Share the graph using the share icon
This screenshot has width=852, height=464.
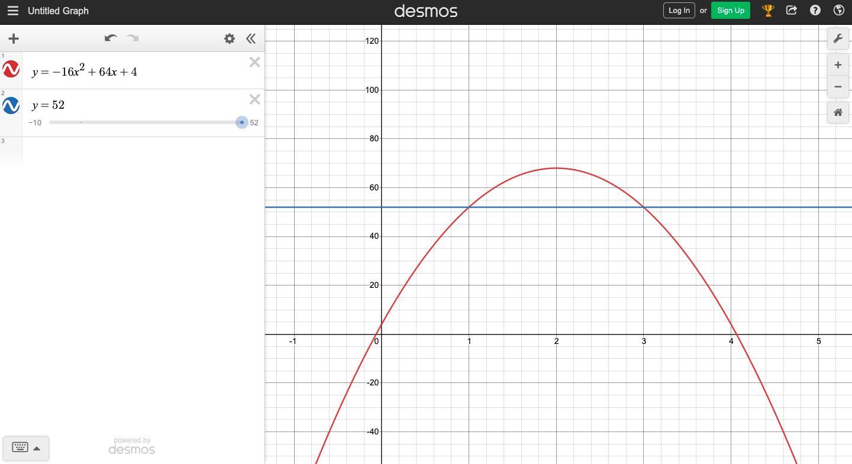pyautogui.click(x=792, y=11)
